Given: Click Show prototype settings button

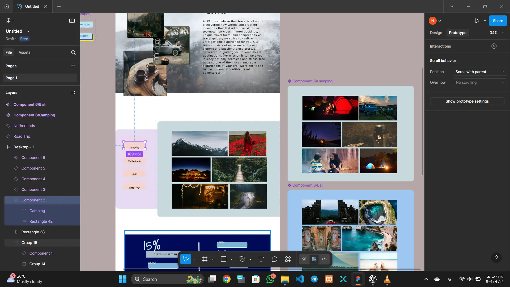Looking at the screenshot, I should click(467, 101).
